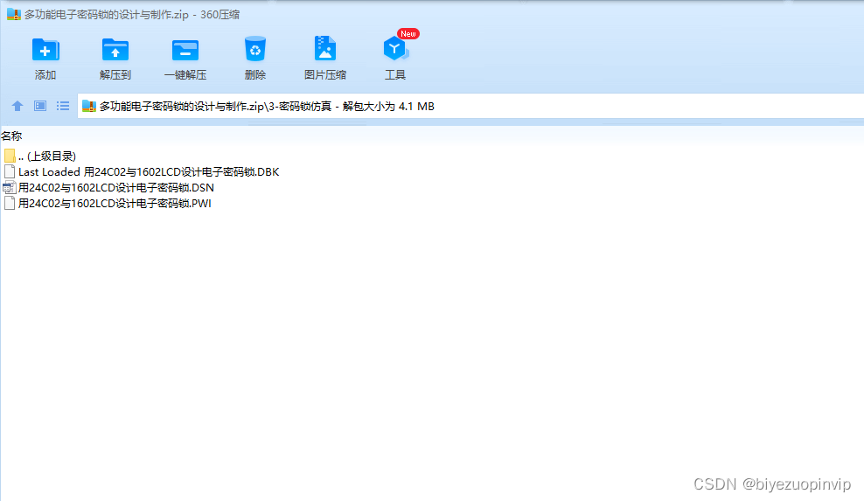Screen dimensions: 864x501
Task: Click the PWI file's blank icon
Action: (x=10, y=204)
